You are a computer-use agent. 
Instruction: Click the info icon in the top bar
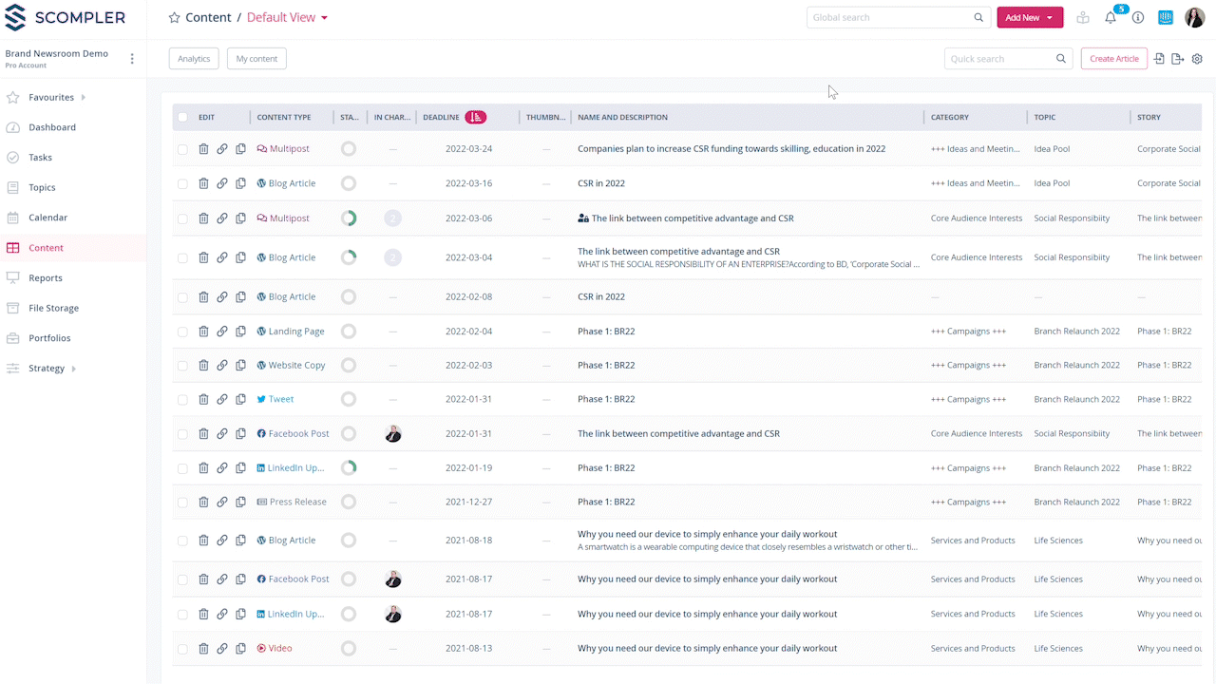(x=1137, y=18)
